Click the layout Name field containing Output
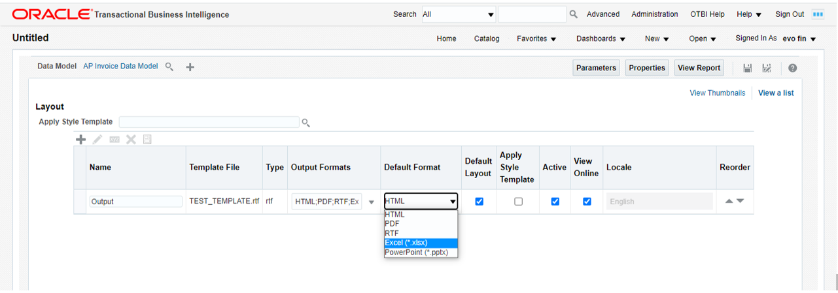This screenshot has height=293, width=838. pos(135,202)
